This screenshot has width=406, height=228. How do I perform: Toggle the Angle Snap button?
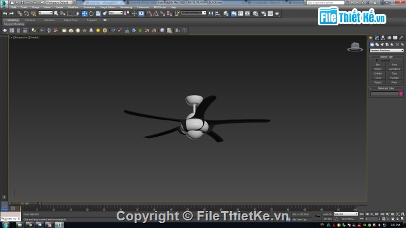[x=156, y=13]
